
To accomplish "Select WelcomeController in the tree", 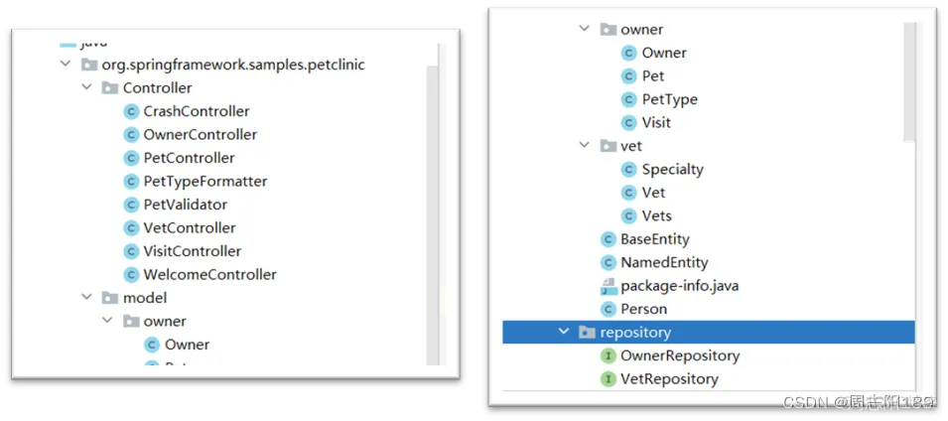I will click(x=209, y=275).
